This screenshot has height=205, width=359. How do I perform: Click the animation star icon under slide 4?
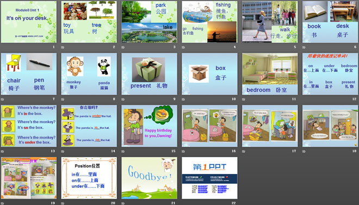tap(183, 47)
